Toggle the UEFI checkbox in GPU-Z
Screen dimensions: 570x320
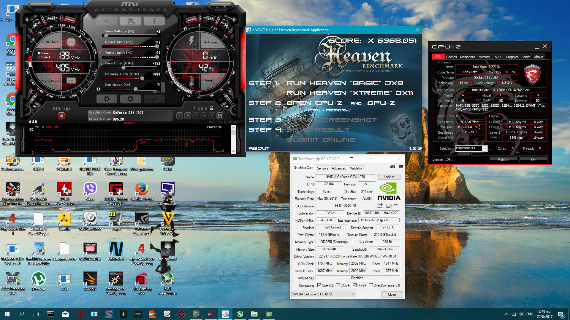pos(388,206)
